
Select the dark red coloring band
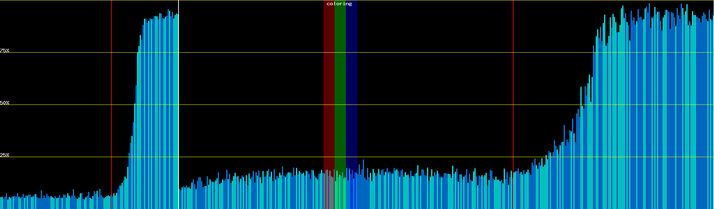(x=329, y=87)
